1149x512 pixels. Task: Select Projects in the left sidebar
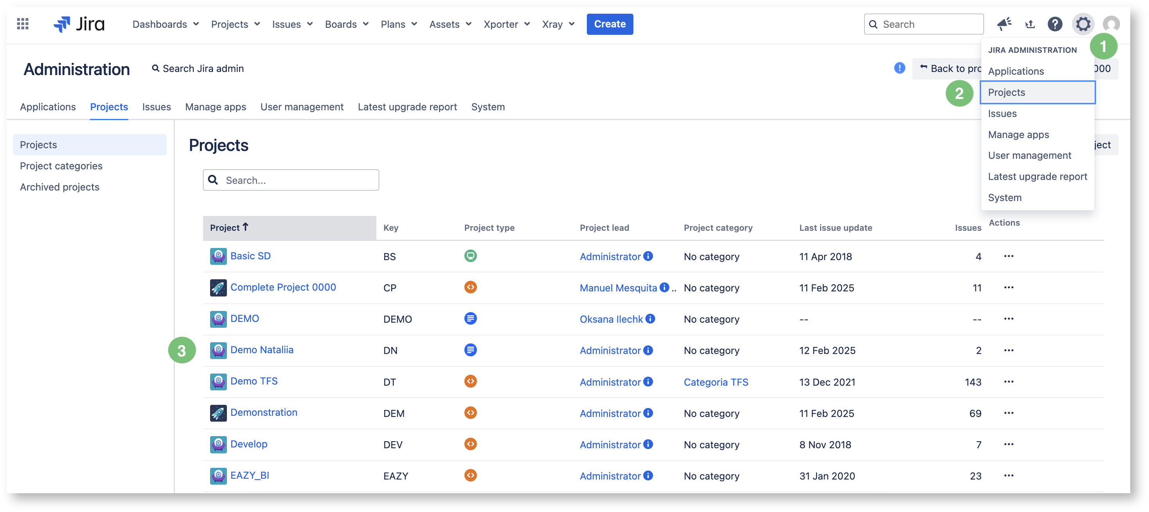pos(89,144)
